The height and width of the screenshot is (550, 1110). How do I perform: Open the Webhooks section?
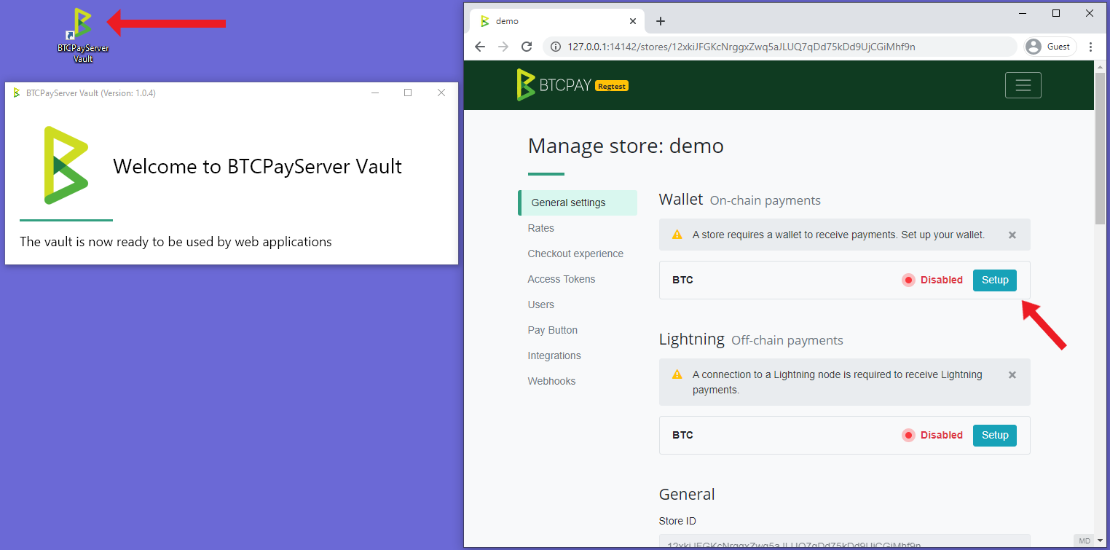(551, 381)
